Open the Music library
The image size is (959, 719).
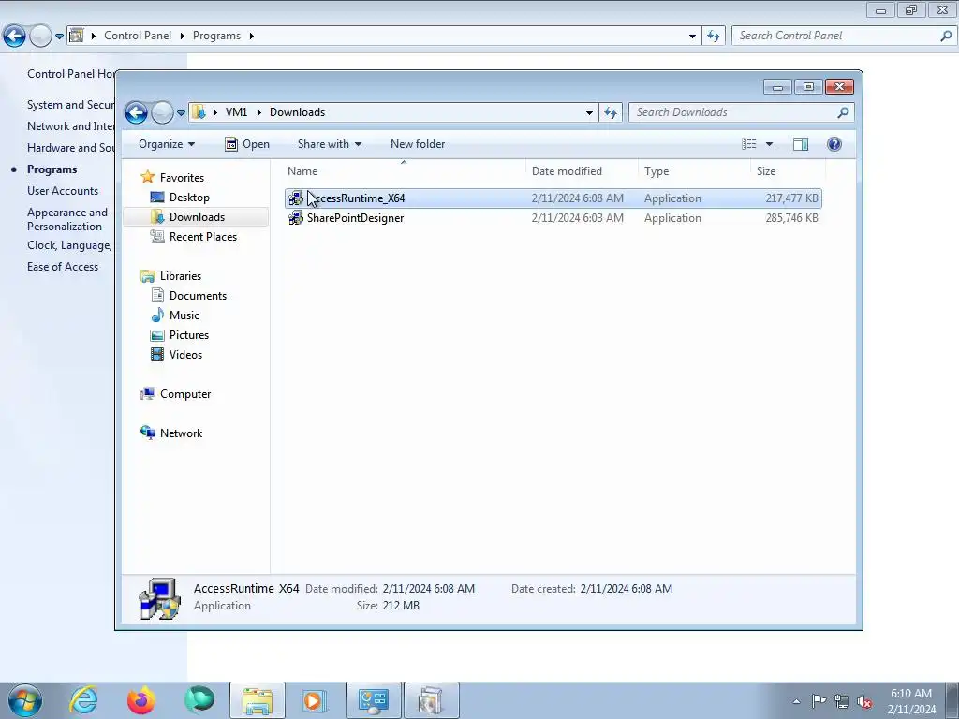184,315
